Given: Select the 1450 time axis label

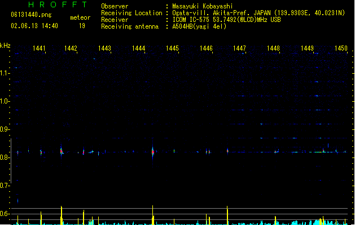Looking at the screenshot, I should 341,48.
